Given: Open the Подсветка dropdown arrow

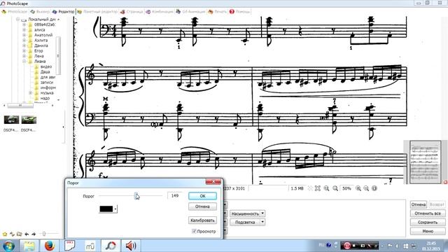Looking at the screenshot, I should (x=262, y=222).
